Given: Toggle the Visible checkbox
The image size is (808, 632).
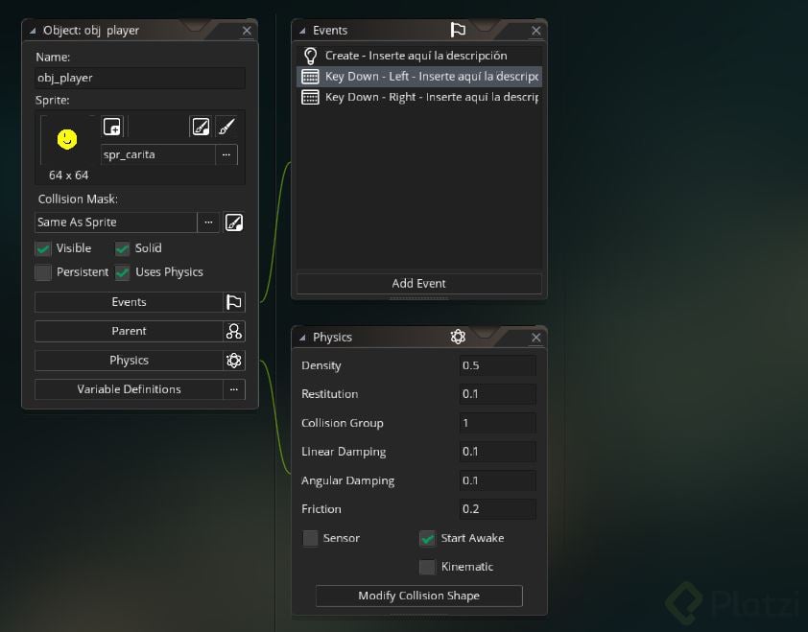Looking at the screenshot, I should coord(43,248).
